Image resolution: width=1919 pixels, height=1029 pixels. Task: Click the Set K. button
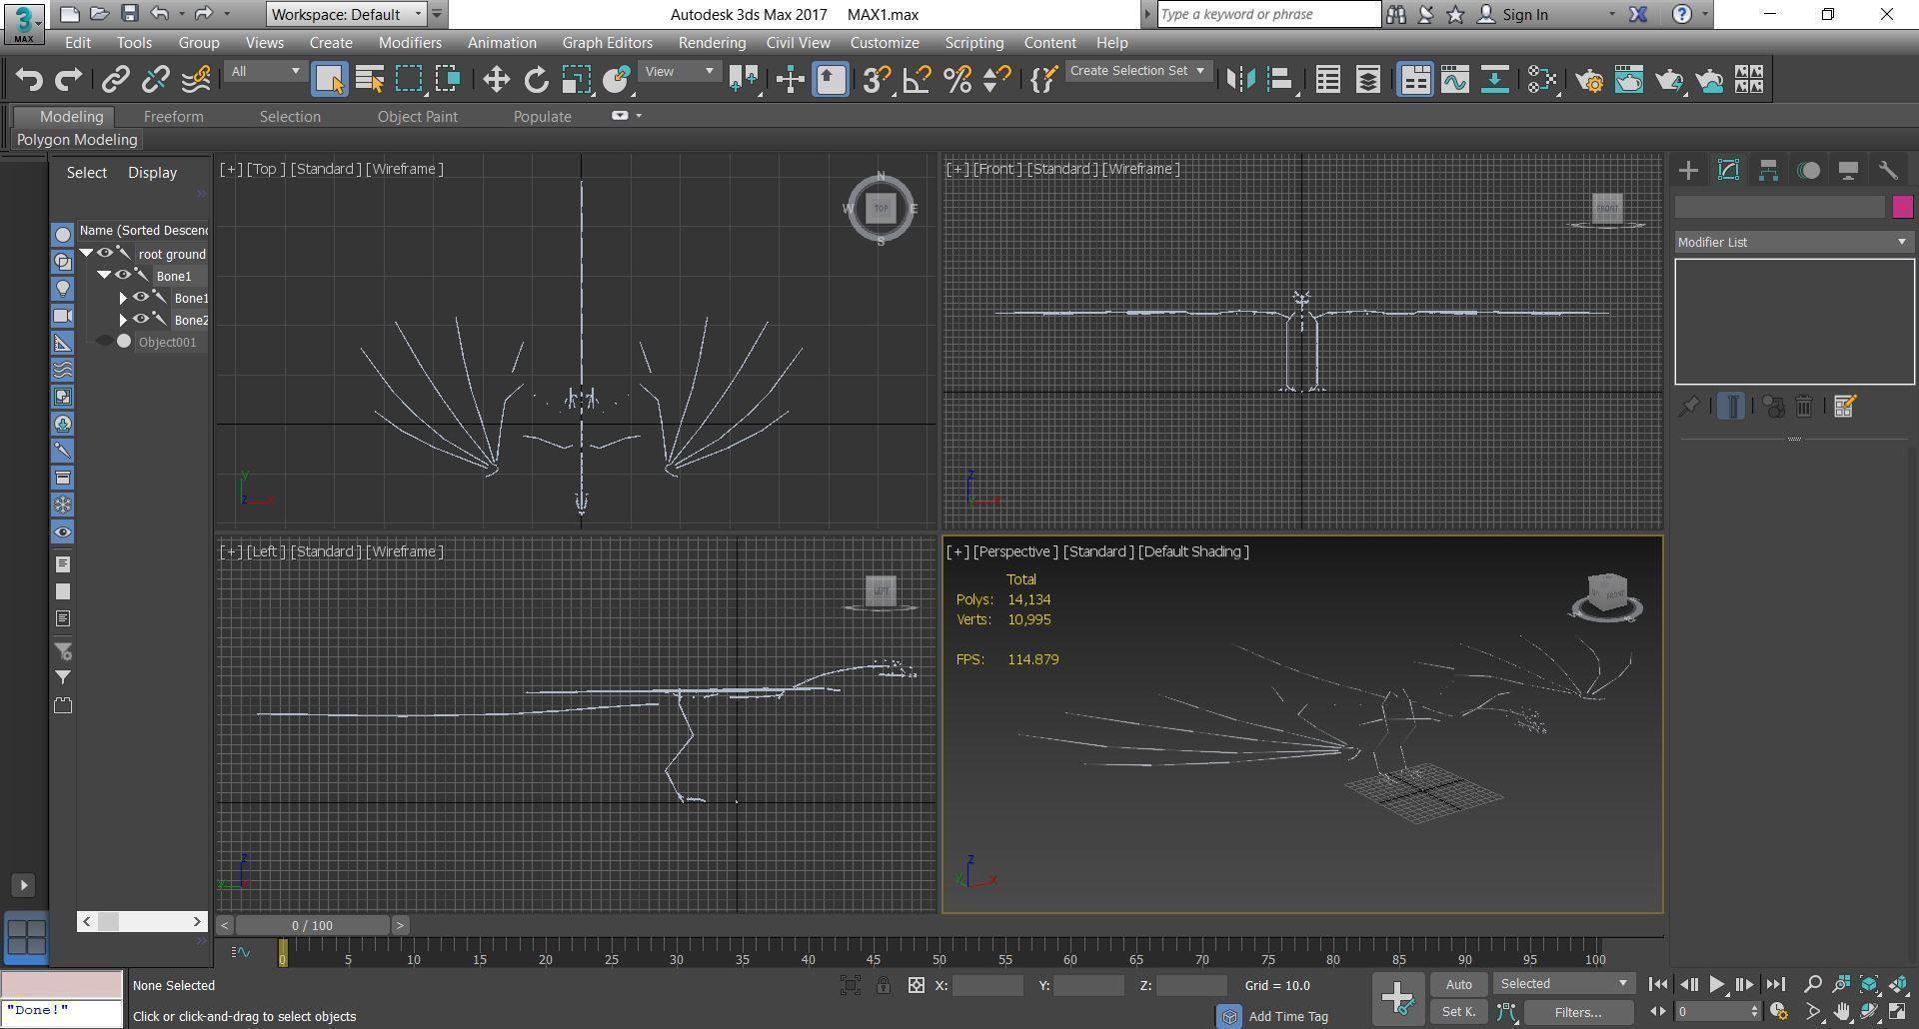click(x=1458, y=1012)
